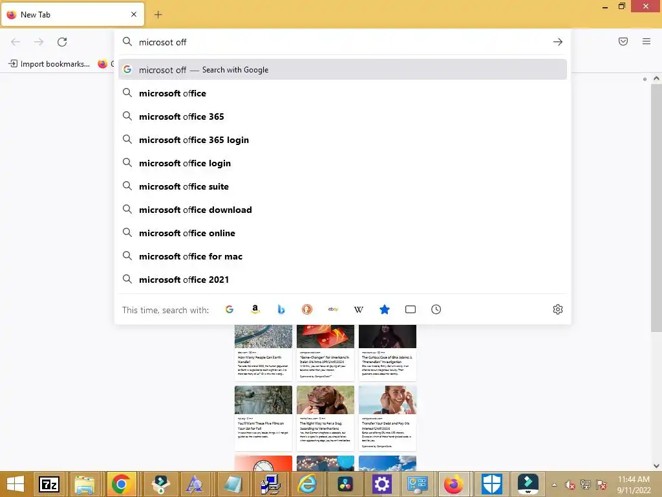Switch to Firefox in the taskbar
This screenshot has width=662, height=497.
453,484
